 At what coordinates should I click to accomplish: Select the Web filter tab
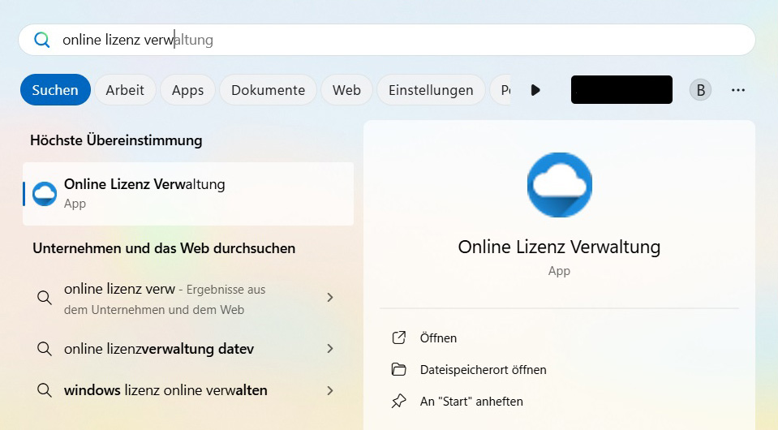click(346, 90)
